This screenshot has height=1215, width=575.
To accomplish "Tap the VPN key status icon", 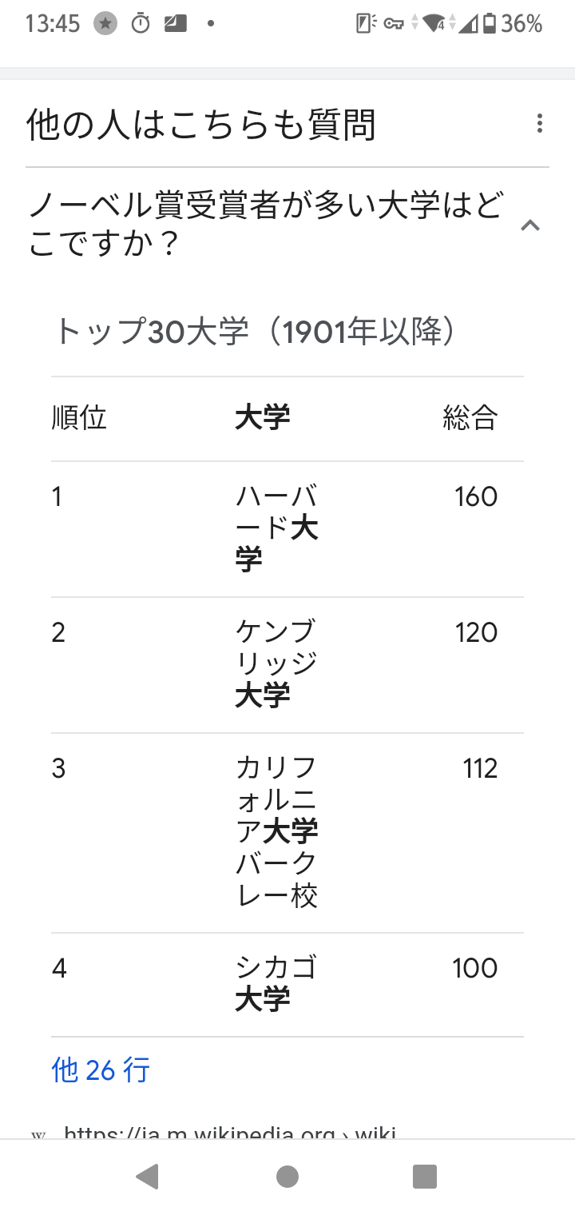I will [x=393, y=24].
